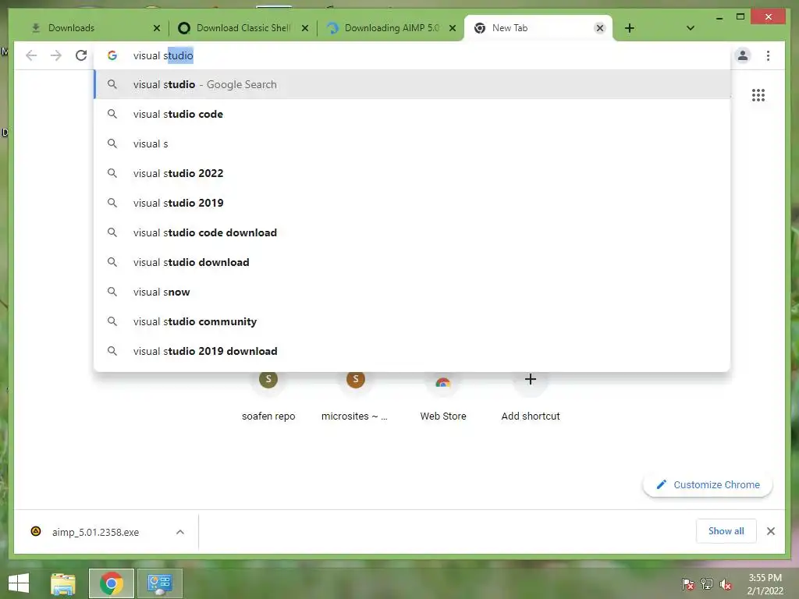Open the Chrome profile avatar menu
This screenshot has height=599, width=799.
click(x=743, y=55)
